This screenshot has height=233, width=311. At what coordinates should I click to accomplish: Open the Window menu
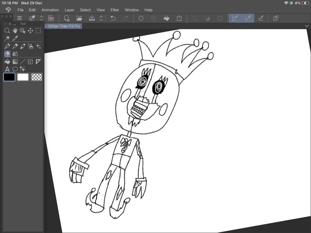132,10
